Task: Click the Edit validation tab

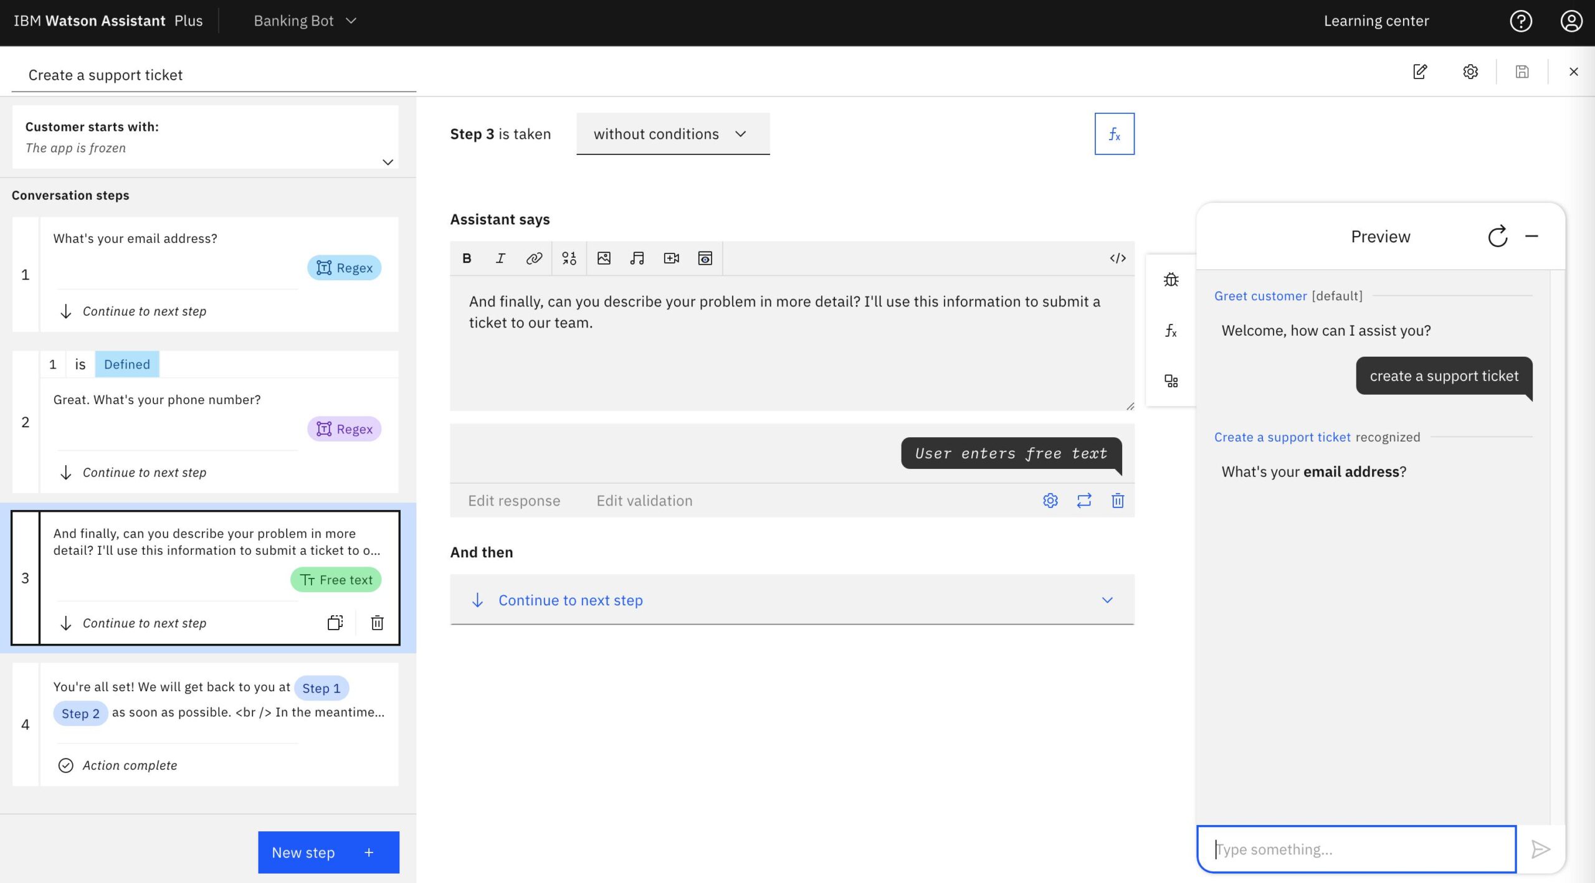Action: (643, 500)
